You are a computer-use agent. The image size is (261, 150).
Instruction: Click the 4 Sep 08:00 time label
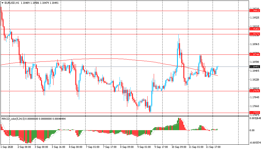pyautogui.click(x=75, y=147)
